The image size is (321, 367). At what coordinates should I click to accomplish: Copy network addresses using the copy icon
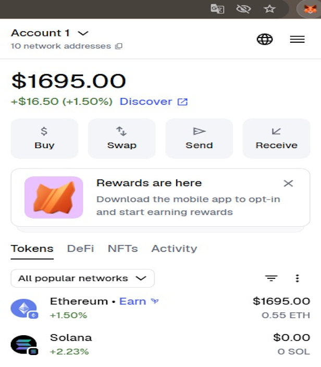(x=118, y=46)
